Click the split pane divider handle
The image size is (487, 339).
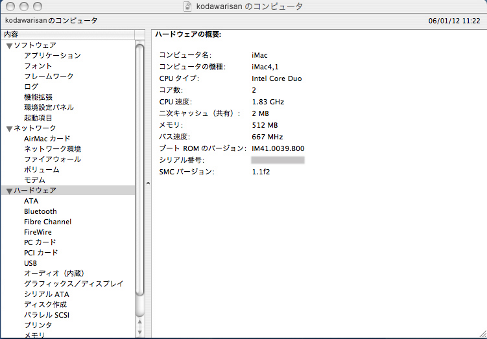point(148,184)
